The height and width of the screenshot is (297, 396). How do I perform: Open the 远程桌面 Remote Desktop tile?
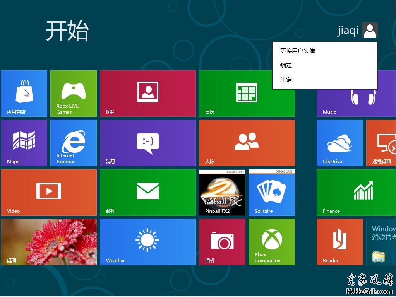(381, 143)
